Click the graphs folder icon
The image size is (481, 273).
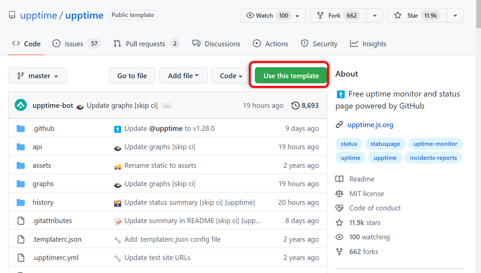pyautogui.click(x=21, y=184)
